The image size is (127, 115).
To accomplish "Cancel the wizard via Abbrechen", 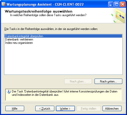I will pyautogui.click(x=112, y=109).
